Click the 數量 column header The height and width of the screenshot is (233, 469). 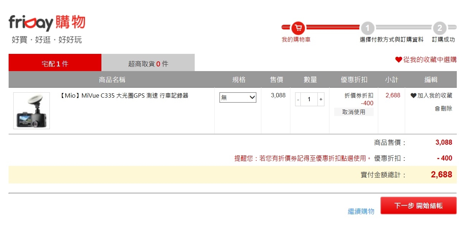310,80
